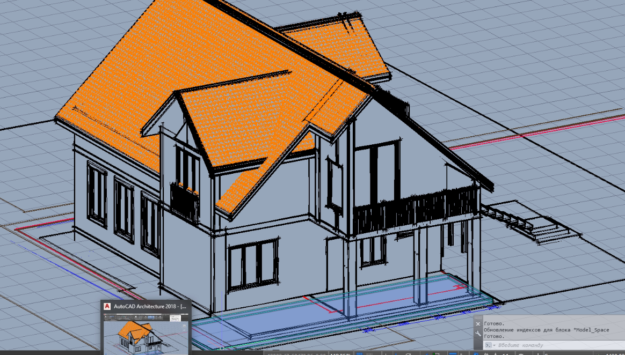The width and height of the screenshot is (625, 355).
Task: Click the AutoCAD logo in taskbar preview
Action: pyautogui.click(x=107, y=306)
